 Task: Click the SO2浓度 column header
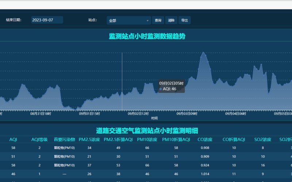click(x=263, y=140)
